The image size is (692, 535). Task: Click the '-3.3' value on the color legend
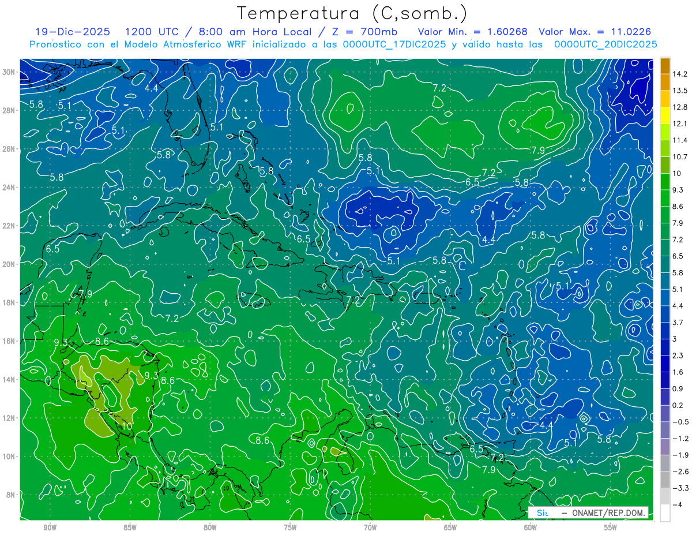(680, 488)
